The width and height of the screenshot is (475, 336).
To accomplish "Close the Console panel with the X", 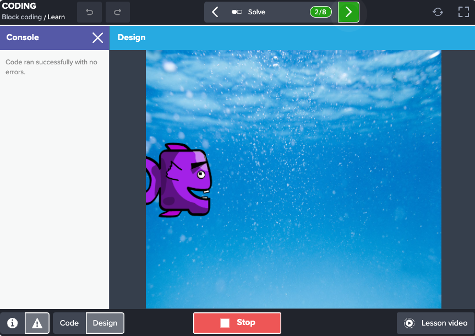I will point(97,37).
